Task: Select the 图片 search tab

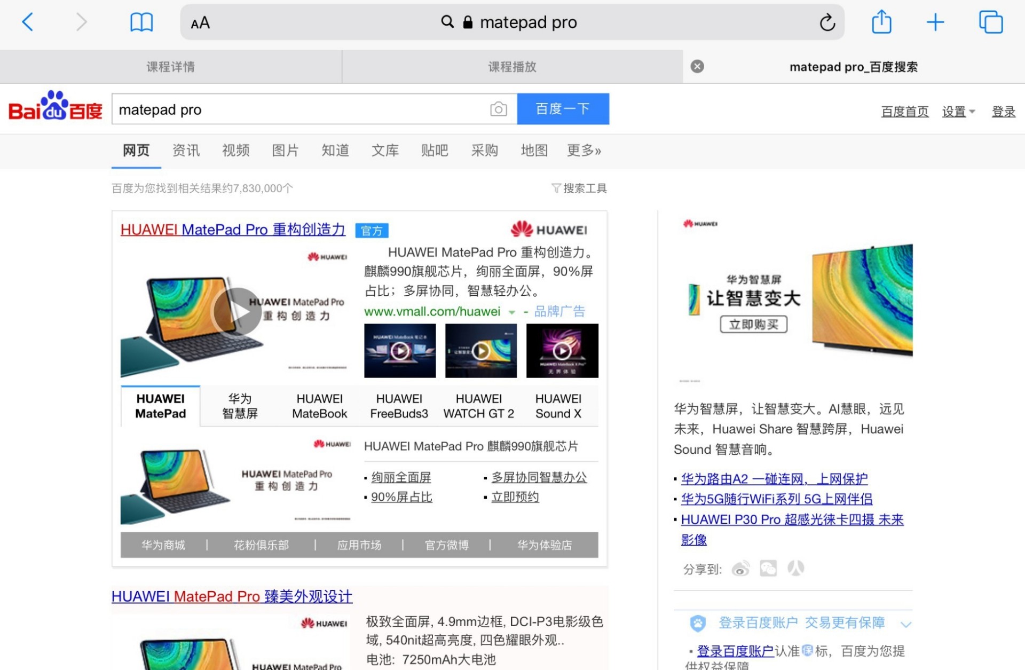Action: pyautogui.click(x=285, y=151)
